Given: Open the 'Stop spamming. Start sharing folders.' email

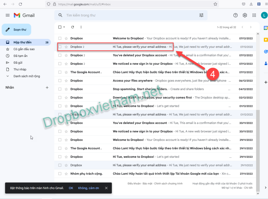Looking at the screenshot, I should coord(155,89).
